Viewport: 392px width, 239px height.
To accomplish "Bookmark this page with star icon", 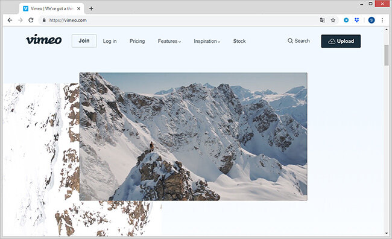I will tap(333, 21).
